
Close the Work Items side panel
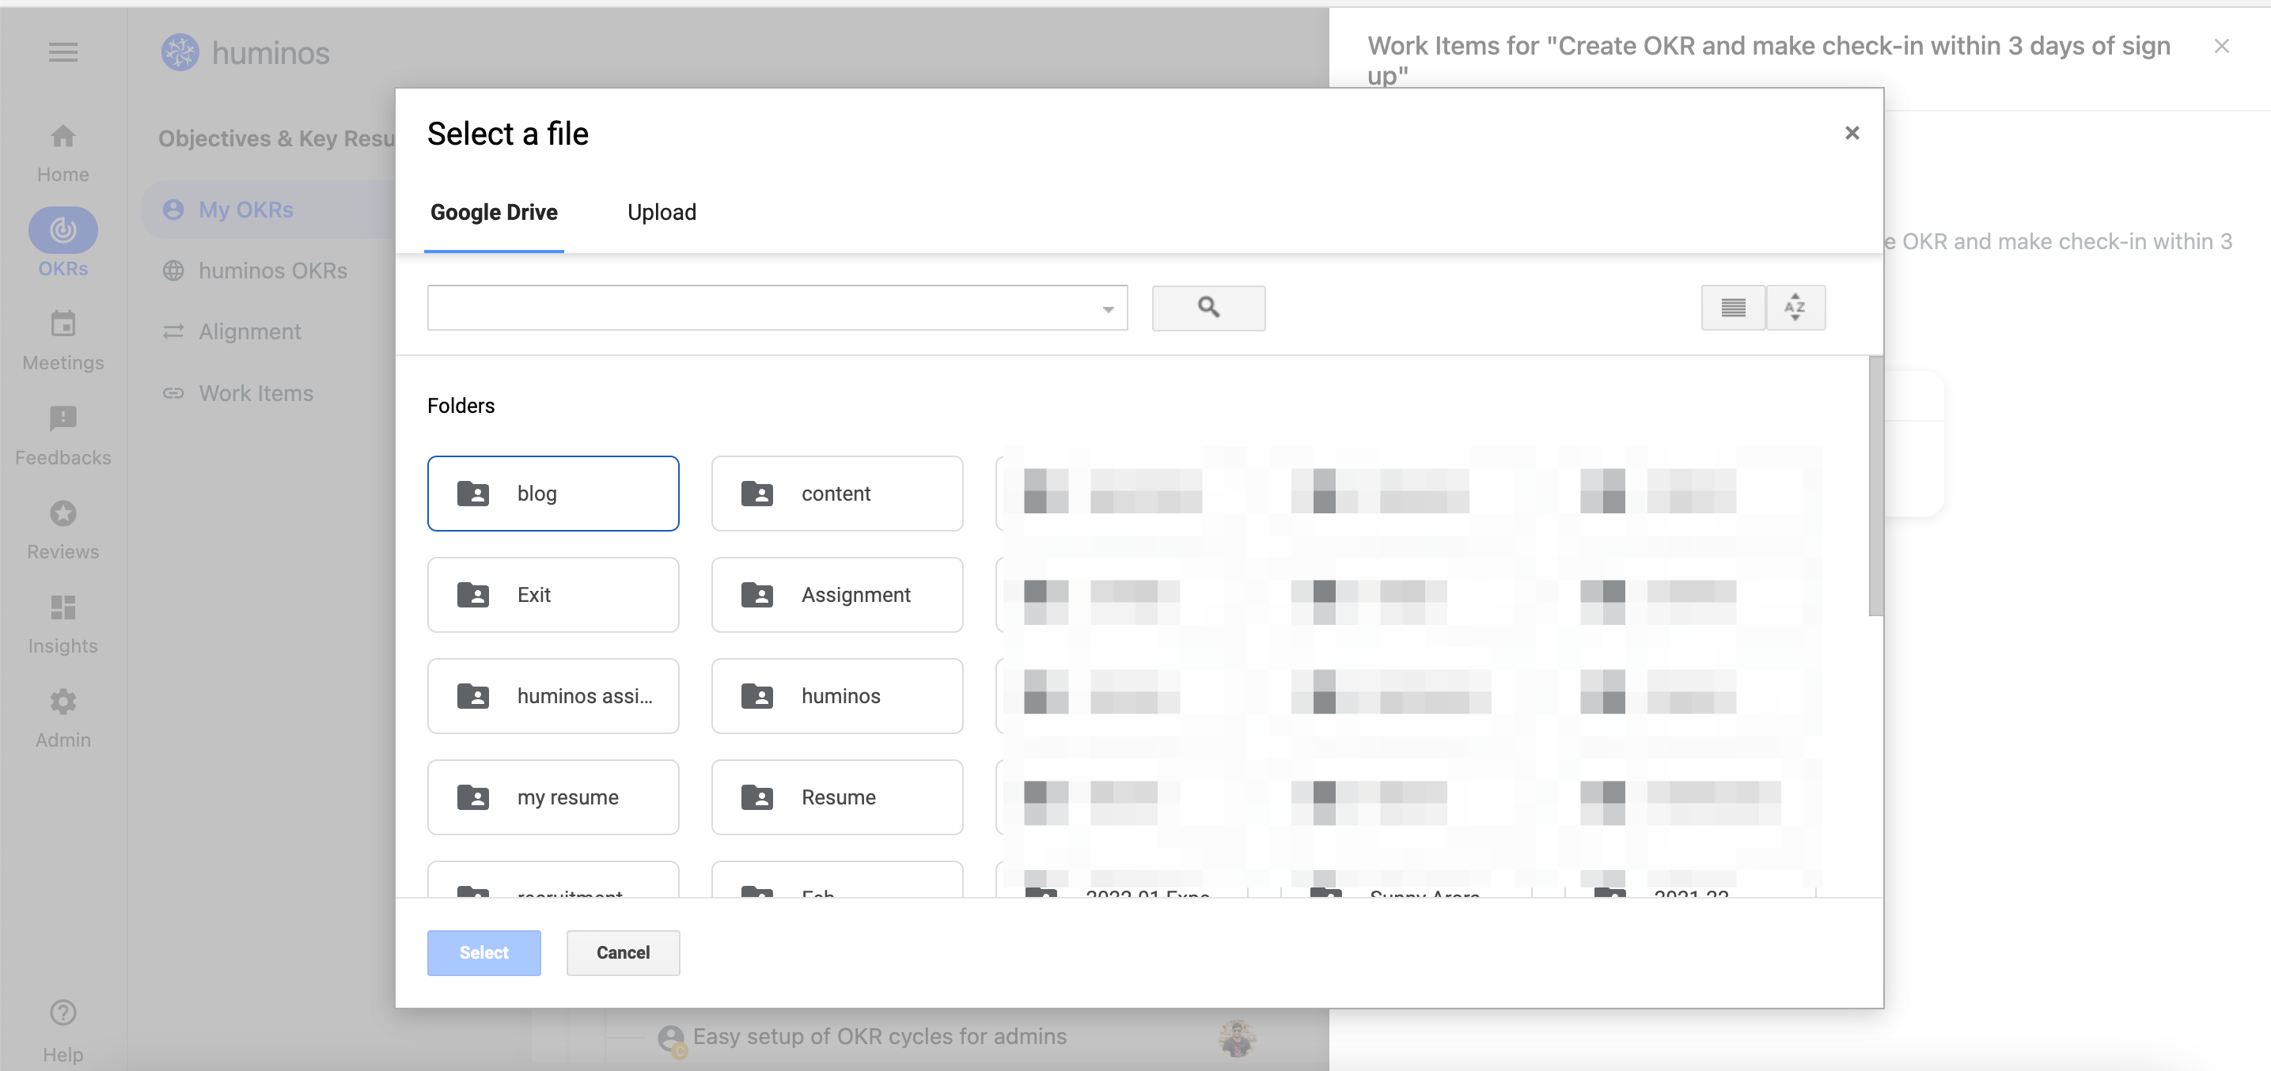(2220, 46)
